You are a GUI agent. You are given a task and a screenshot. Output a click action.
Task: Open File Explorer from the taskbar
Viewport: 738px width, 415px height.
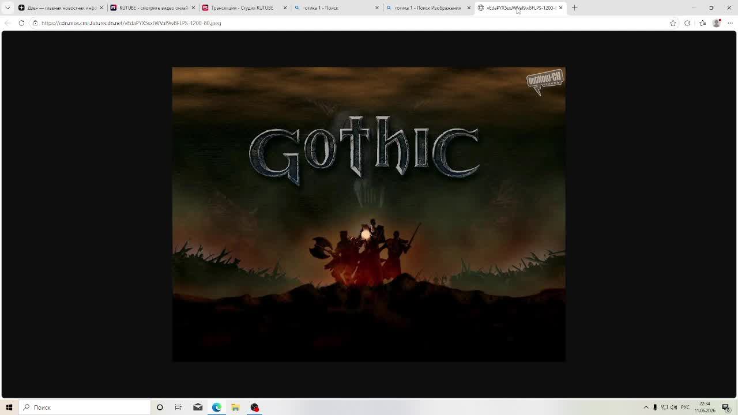click(x=235, y=408)
